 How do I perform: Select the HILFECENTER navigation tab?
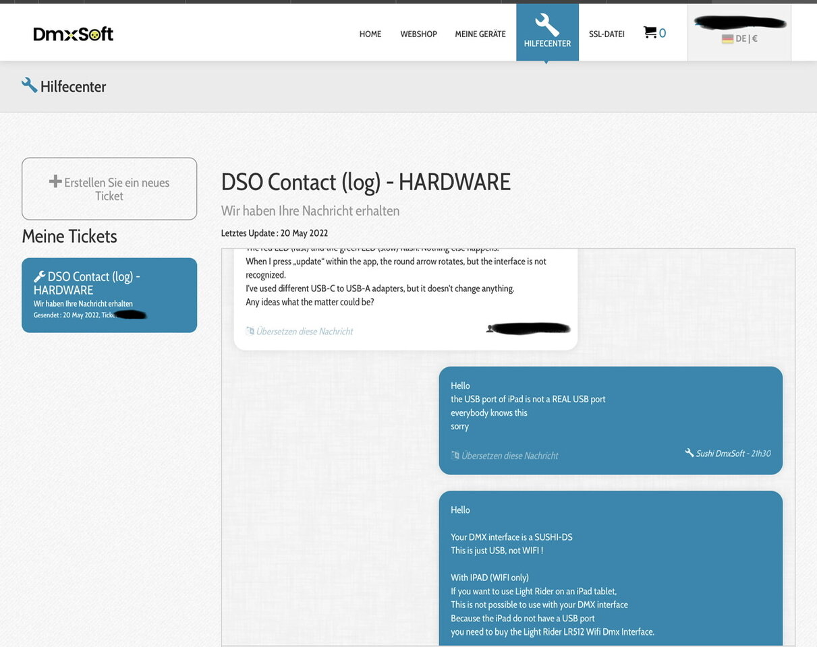(x=547, y=32)
